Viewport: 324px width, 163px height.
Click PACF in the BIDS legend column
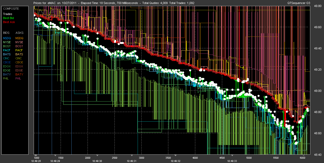click(x=7, y=50)
